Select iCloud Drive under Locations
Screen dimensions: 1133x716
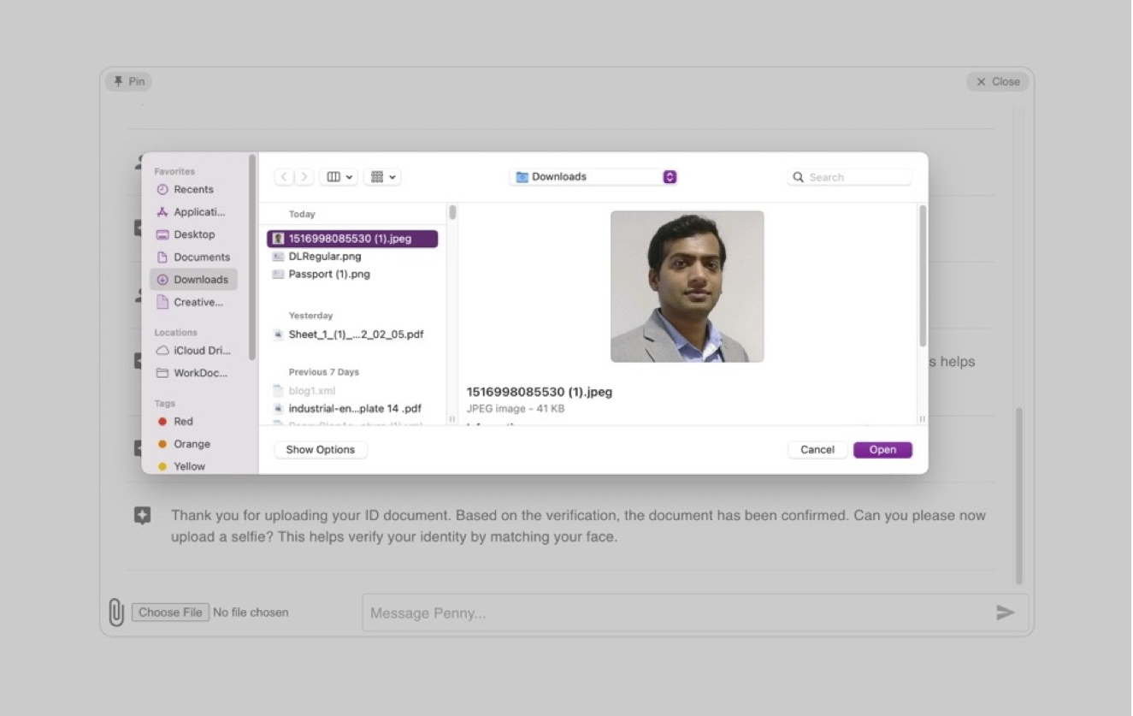(193, 351)
